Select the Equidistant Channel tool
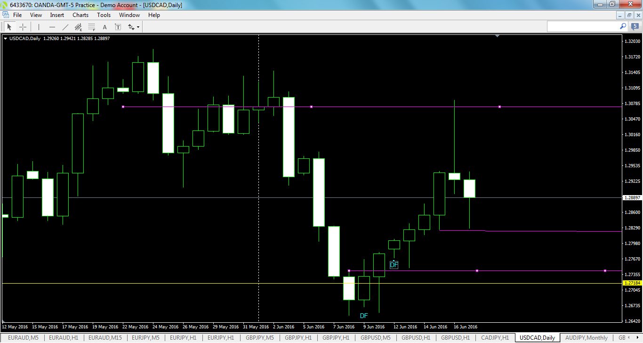 click(x=78, y=26)
